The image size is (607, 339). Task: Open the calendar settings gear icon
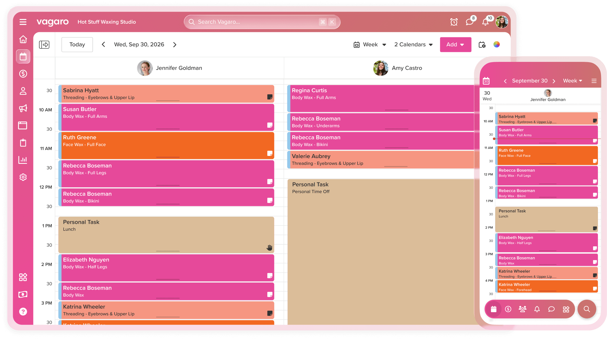coord(482,45)
